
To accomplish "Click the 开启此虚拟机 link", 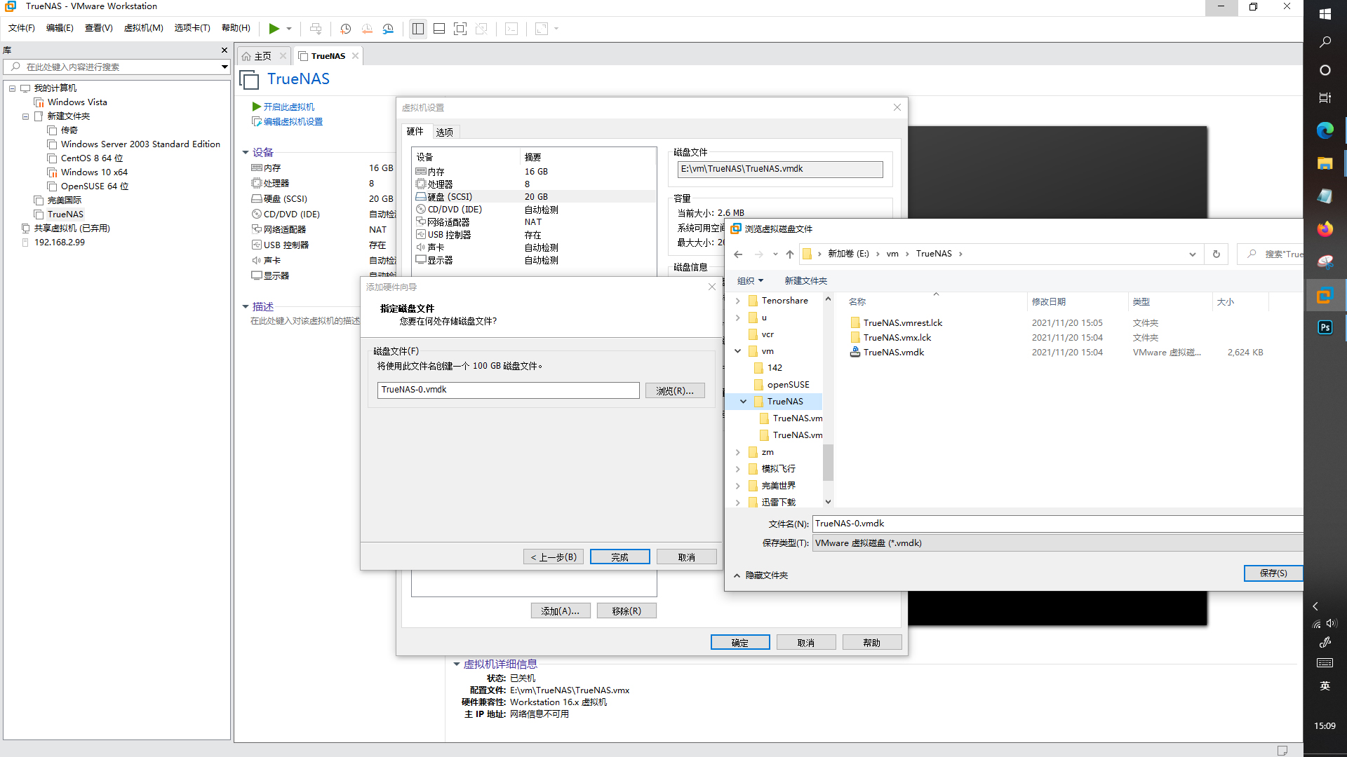I will pos(288,107).
